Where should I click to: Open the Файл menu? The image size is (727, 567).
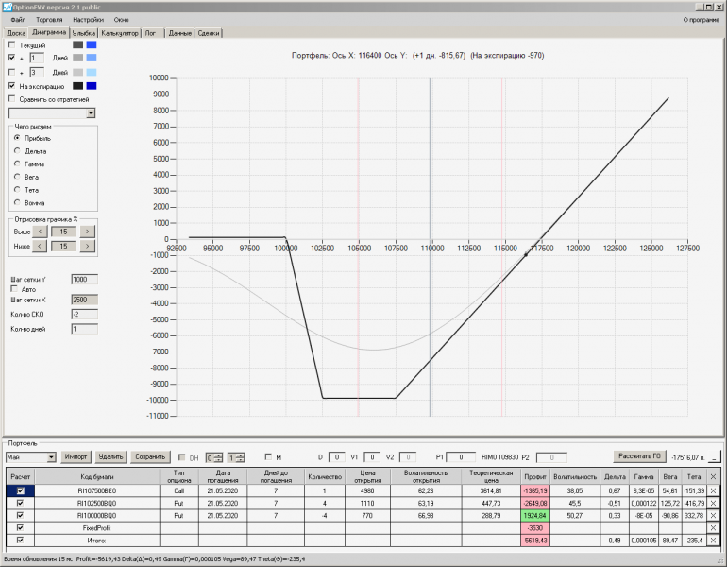(19, 20)
